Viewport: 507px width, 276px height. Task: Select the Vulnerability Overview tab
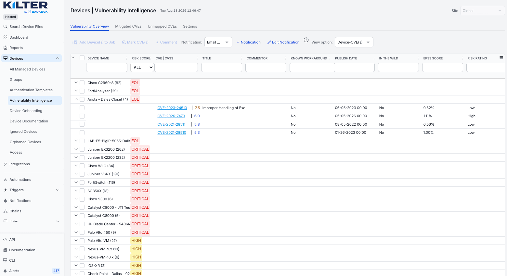[x=89, y=26]
